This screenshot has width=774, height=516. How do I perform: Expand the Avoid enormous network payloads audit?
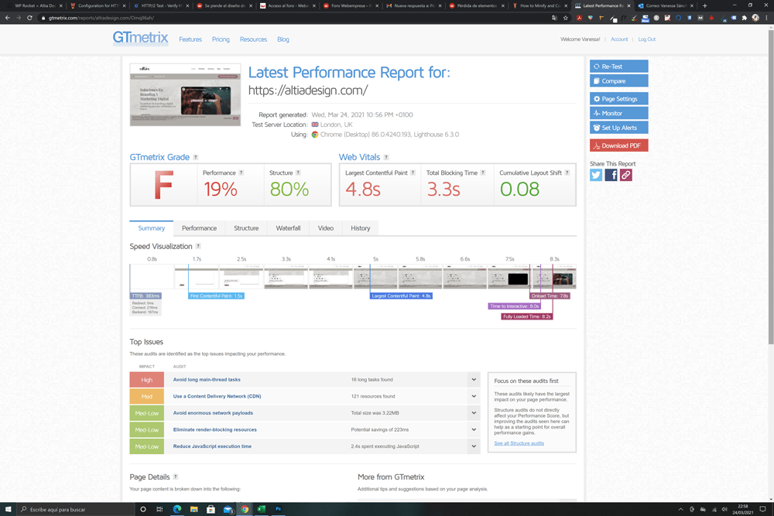point(474,413)
